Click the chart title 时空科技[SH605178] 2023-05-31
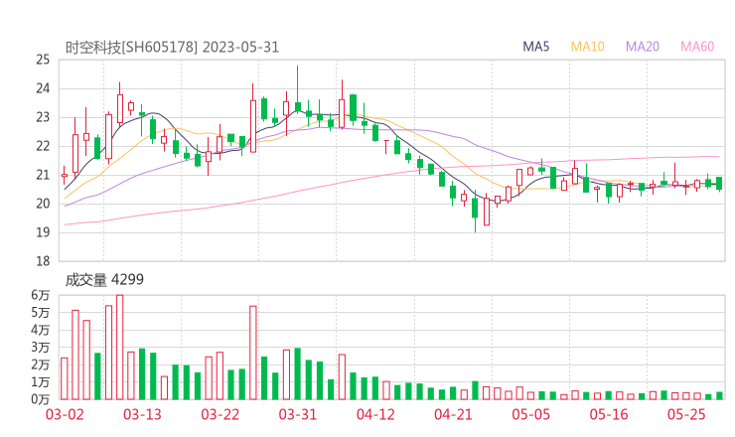735x437 pixels. click(x=172, y=48)
